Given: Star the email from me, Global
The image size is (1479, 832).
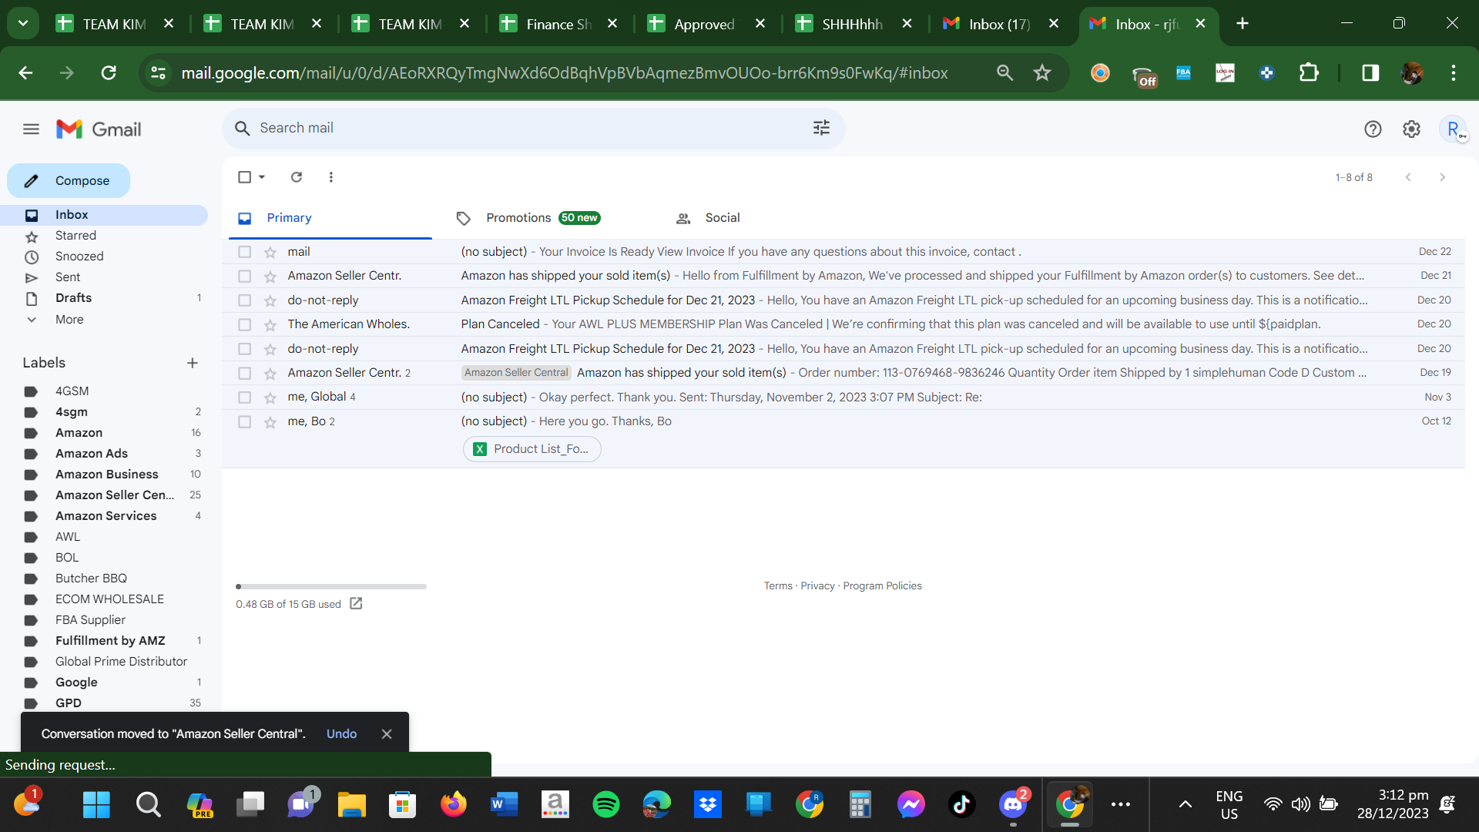Looking at the screenshot, I should coord(270,398).
